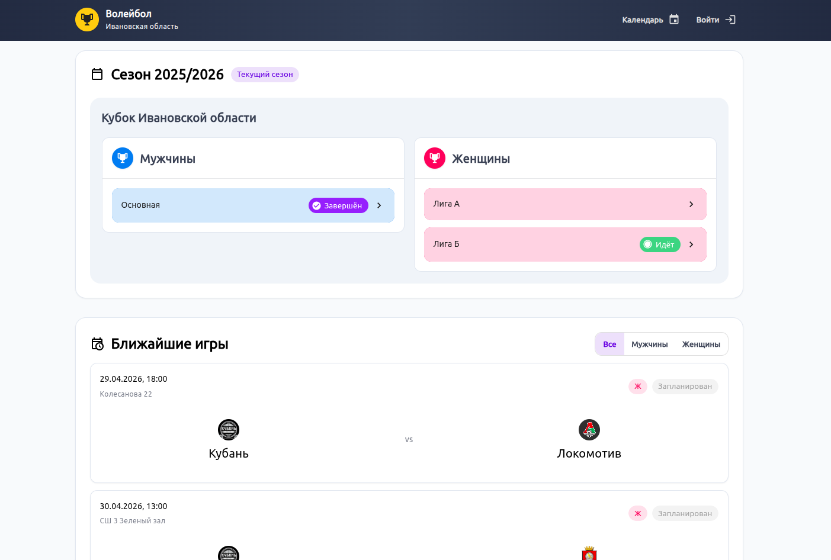Image resolution: width=831 pixels, height=560 pixels.
Task: Click Войти to sign in
Action: point(707,20)
